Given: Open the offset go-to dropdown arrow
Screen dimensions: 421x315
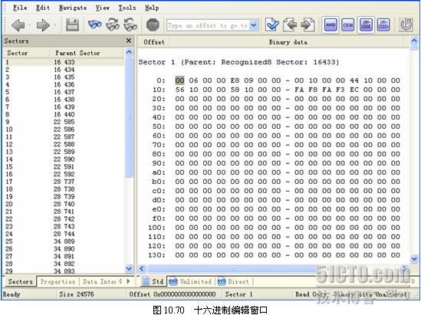Looking at the screenshot, I should (x=254, y=25).
